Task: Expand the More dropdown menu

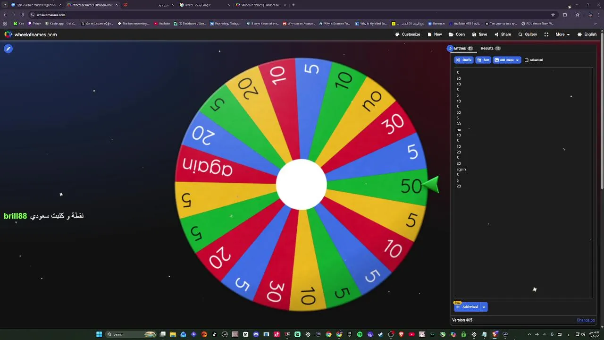Action: [562, 34]
